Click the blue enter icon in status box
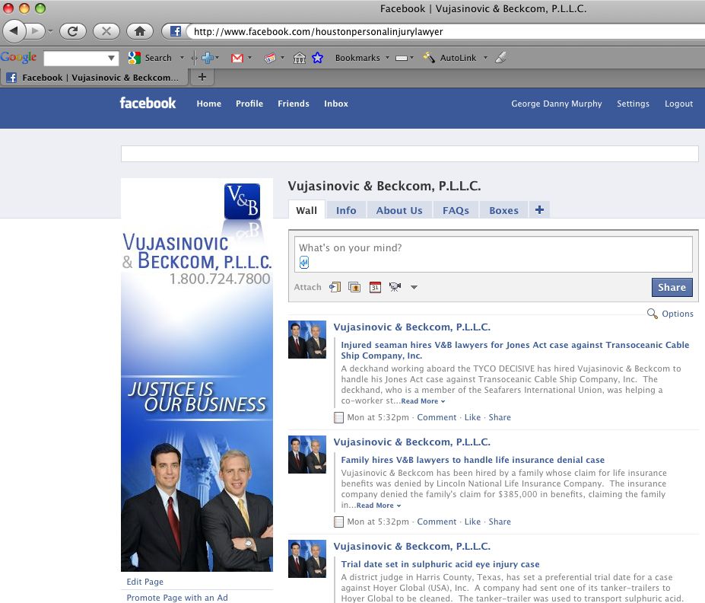This screenshot has height=603, width=705. pos(304,263)
